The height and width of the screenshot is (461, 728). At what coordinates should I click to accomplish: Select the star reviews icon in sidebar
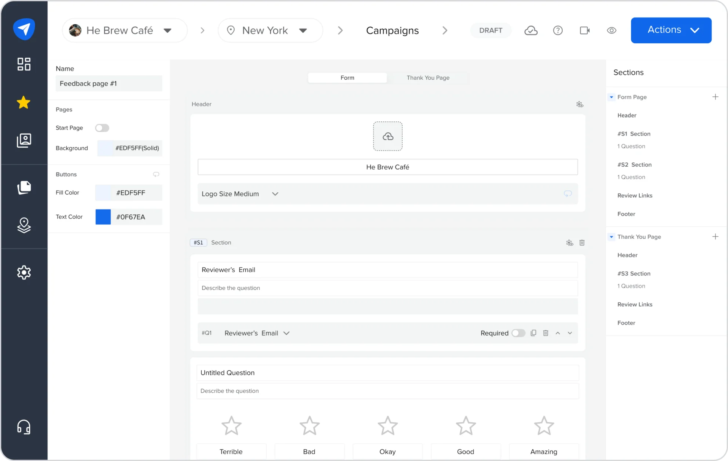coord(24,102)
